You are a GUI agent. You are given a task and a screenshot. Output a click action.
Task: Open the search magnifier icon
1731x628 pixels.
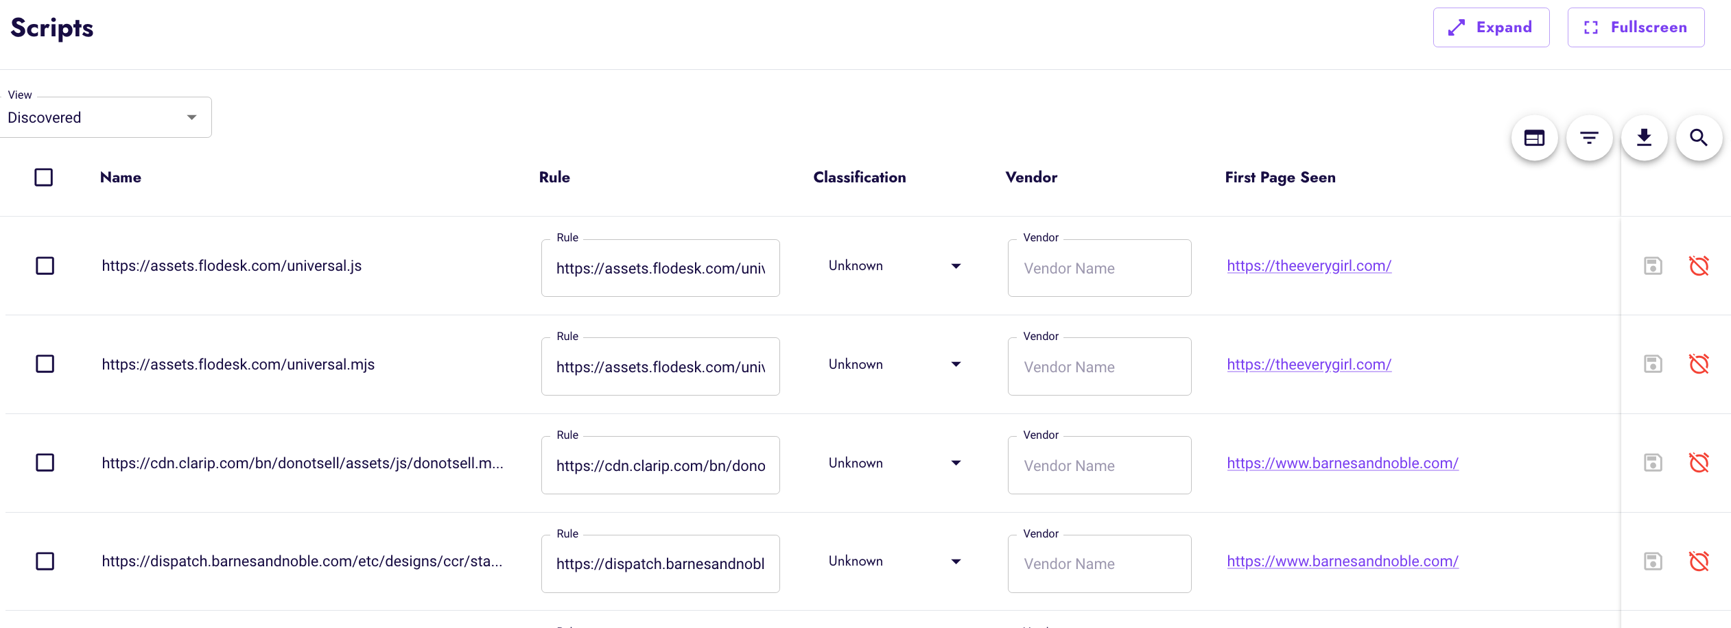tap(1699, 138)
